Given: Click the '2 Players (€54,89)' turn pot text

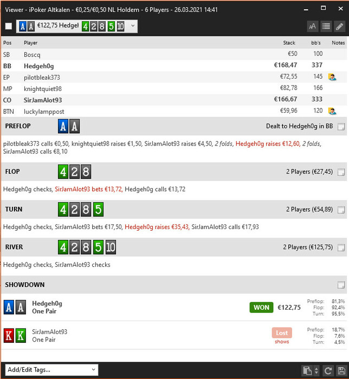Looking at the screenshot, I should point(309,210).
